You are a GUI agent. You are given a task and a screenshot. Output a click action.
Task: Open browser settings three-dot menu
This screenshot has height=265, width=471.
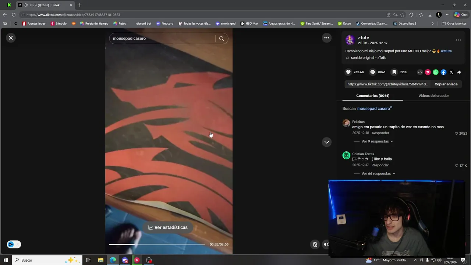pos(447,15)
